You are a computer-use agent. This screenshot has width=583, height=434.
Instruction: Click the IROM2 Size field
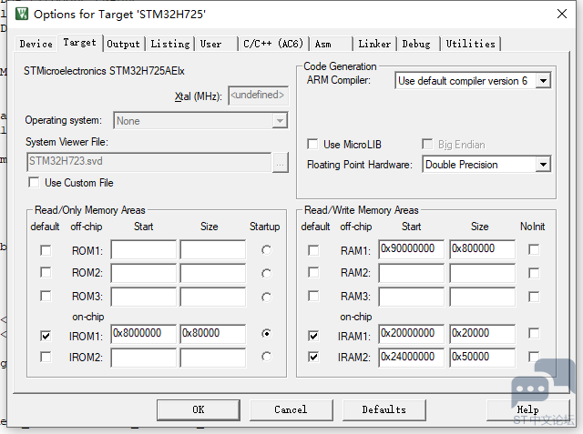212,358
